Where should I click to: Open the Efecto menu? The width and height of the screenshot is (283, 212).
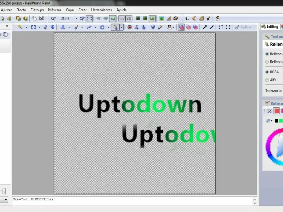tap(21, 10)
